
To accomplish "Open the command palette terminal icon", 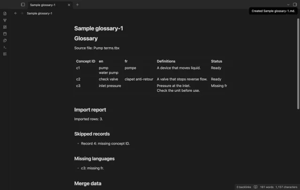I will [x=5, y=47].
